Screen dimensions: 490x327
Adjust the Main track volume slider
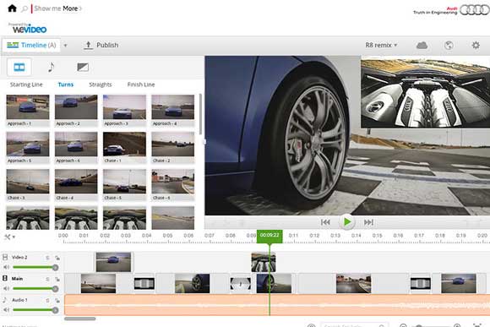click(x=35, y=288)
